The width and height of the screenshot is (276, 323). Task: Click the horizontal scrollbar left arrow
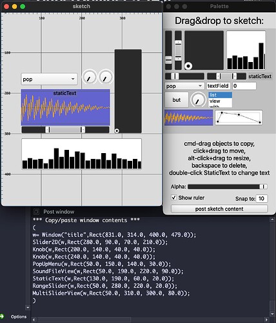click(x=34, y=320)
